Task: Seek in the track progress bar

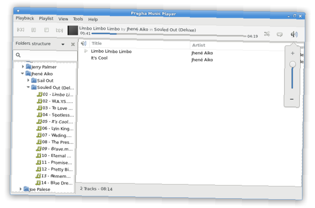Action: point(169,35)
